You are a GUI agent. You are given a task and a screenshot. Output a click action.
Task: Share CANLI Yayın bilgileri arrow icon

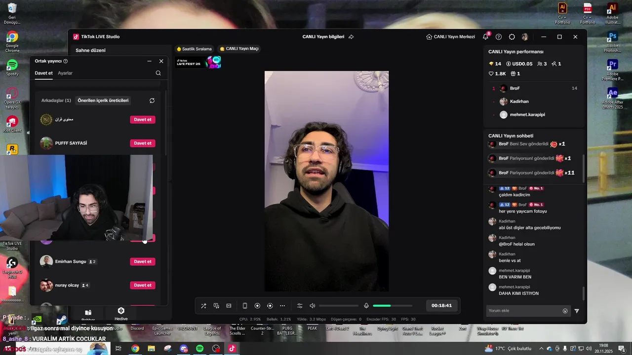(351, 37)
